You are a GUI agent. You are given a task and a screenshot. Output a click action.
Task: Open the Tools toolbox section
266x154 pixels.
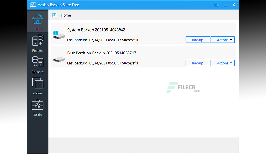[x=38, y=108]
